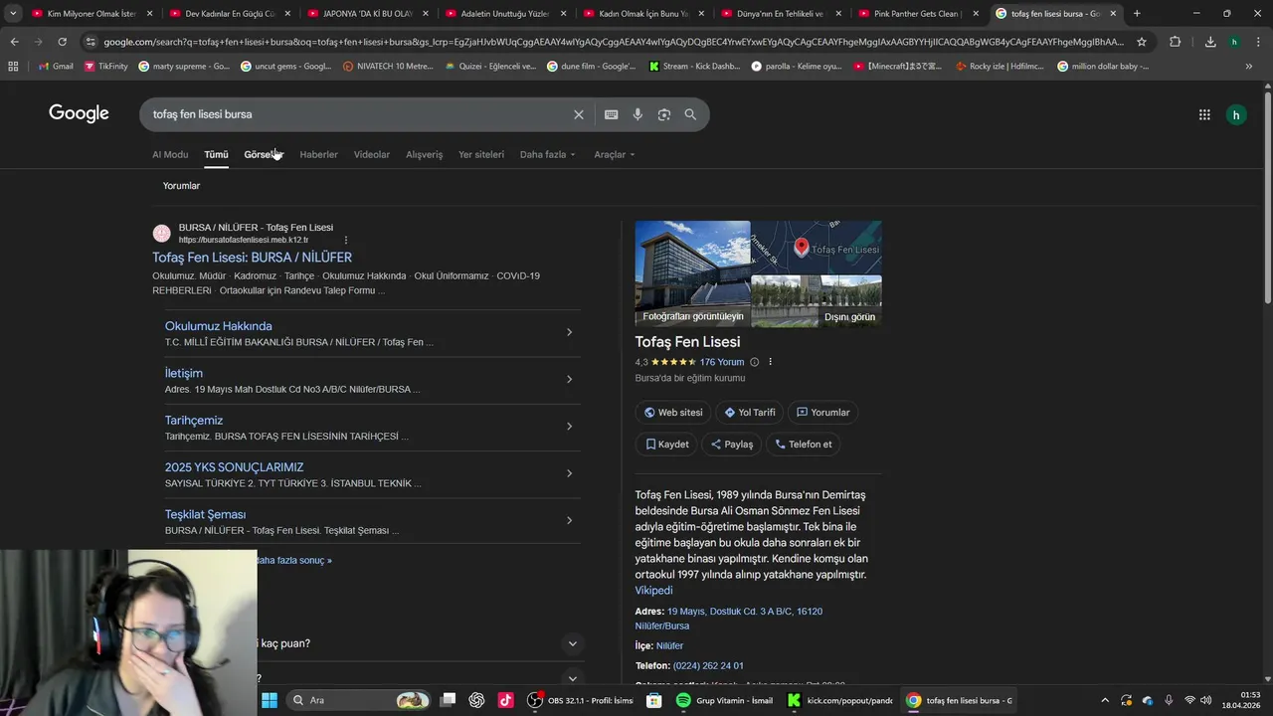
Task: Open the Daha fazla dropdown
Action: (x=547, y=154)
